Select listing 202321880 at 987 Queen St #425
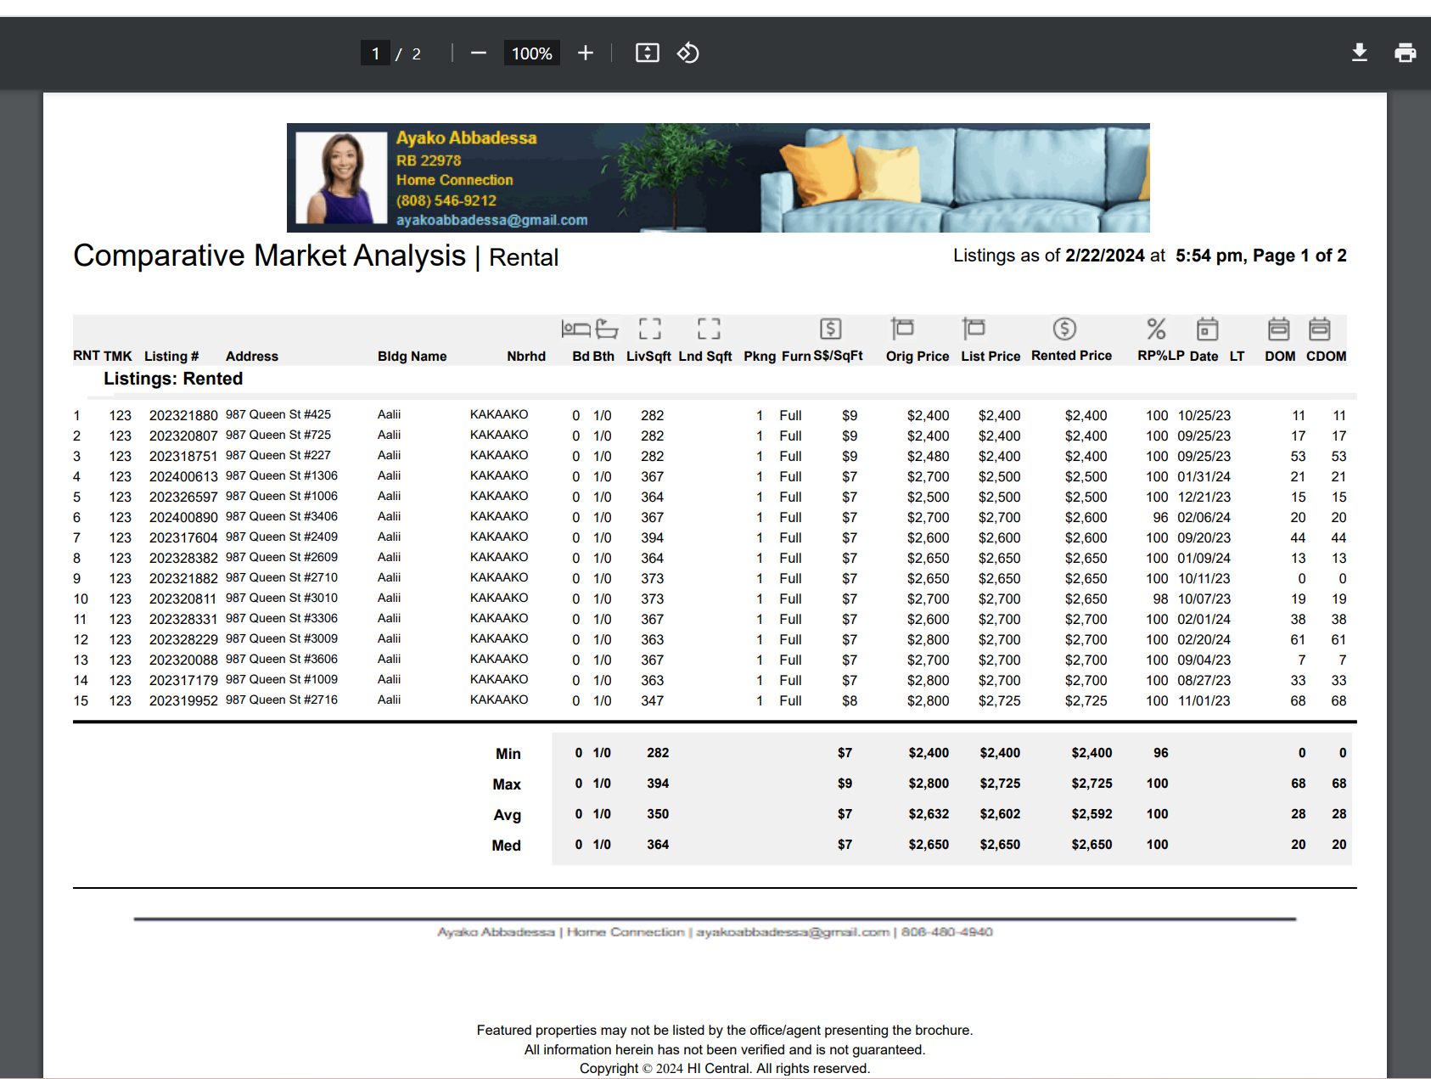 183,415
